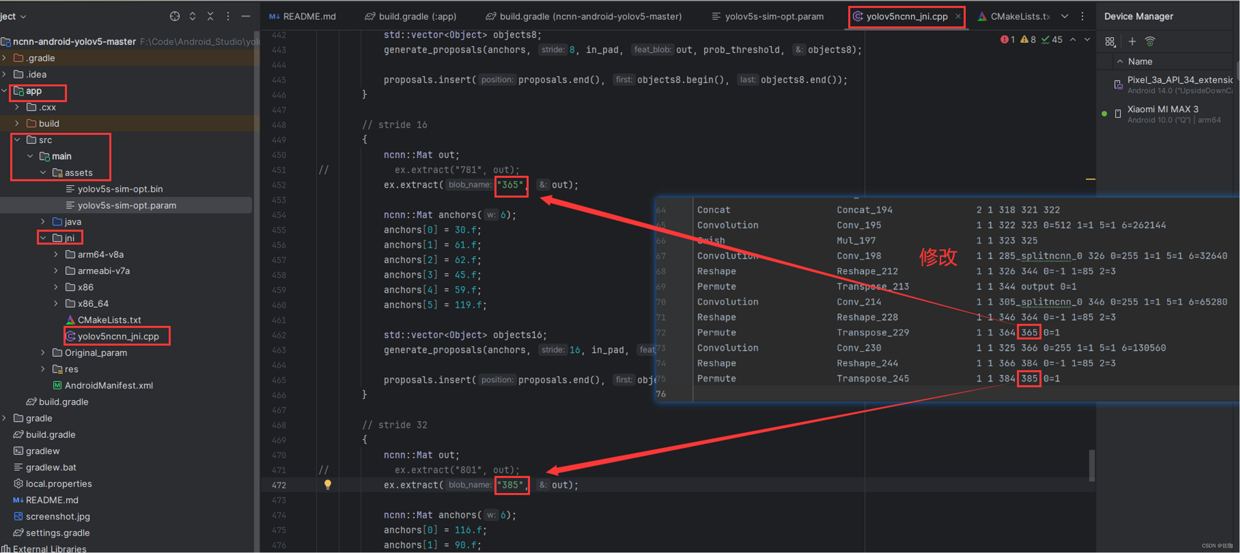Expand the arm64-v8a folder
The height and width of the screenshot is (553, 1240).
56,254
